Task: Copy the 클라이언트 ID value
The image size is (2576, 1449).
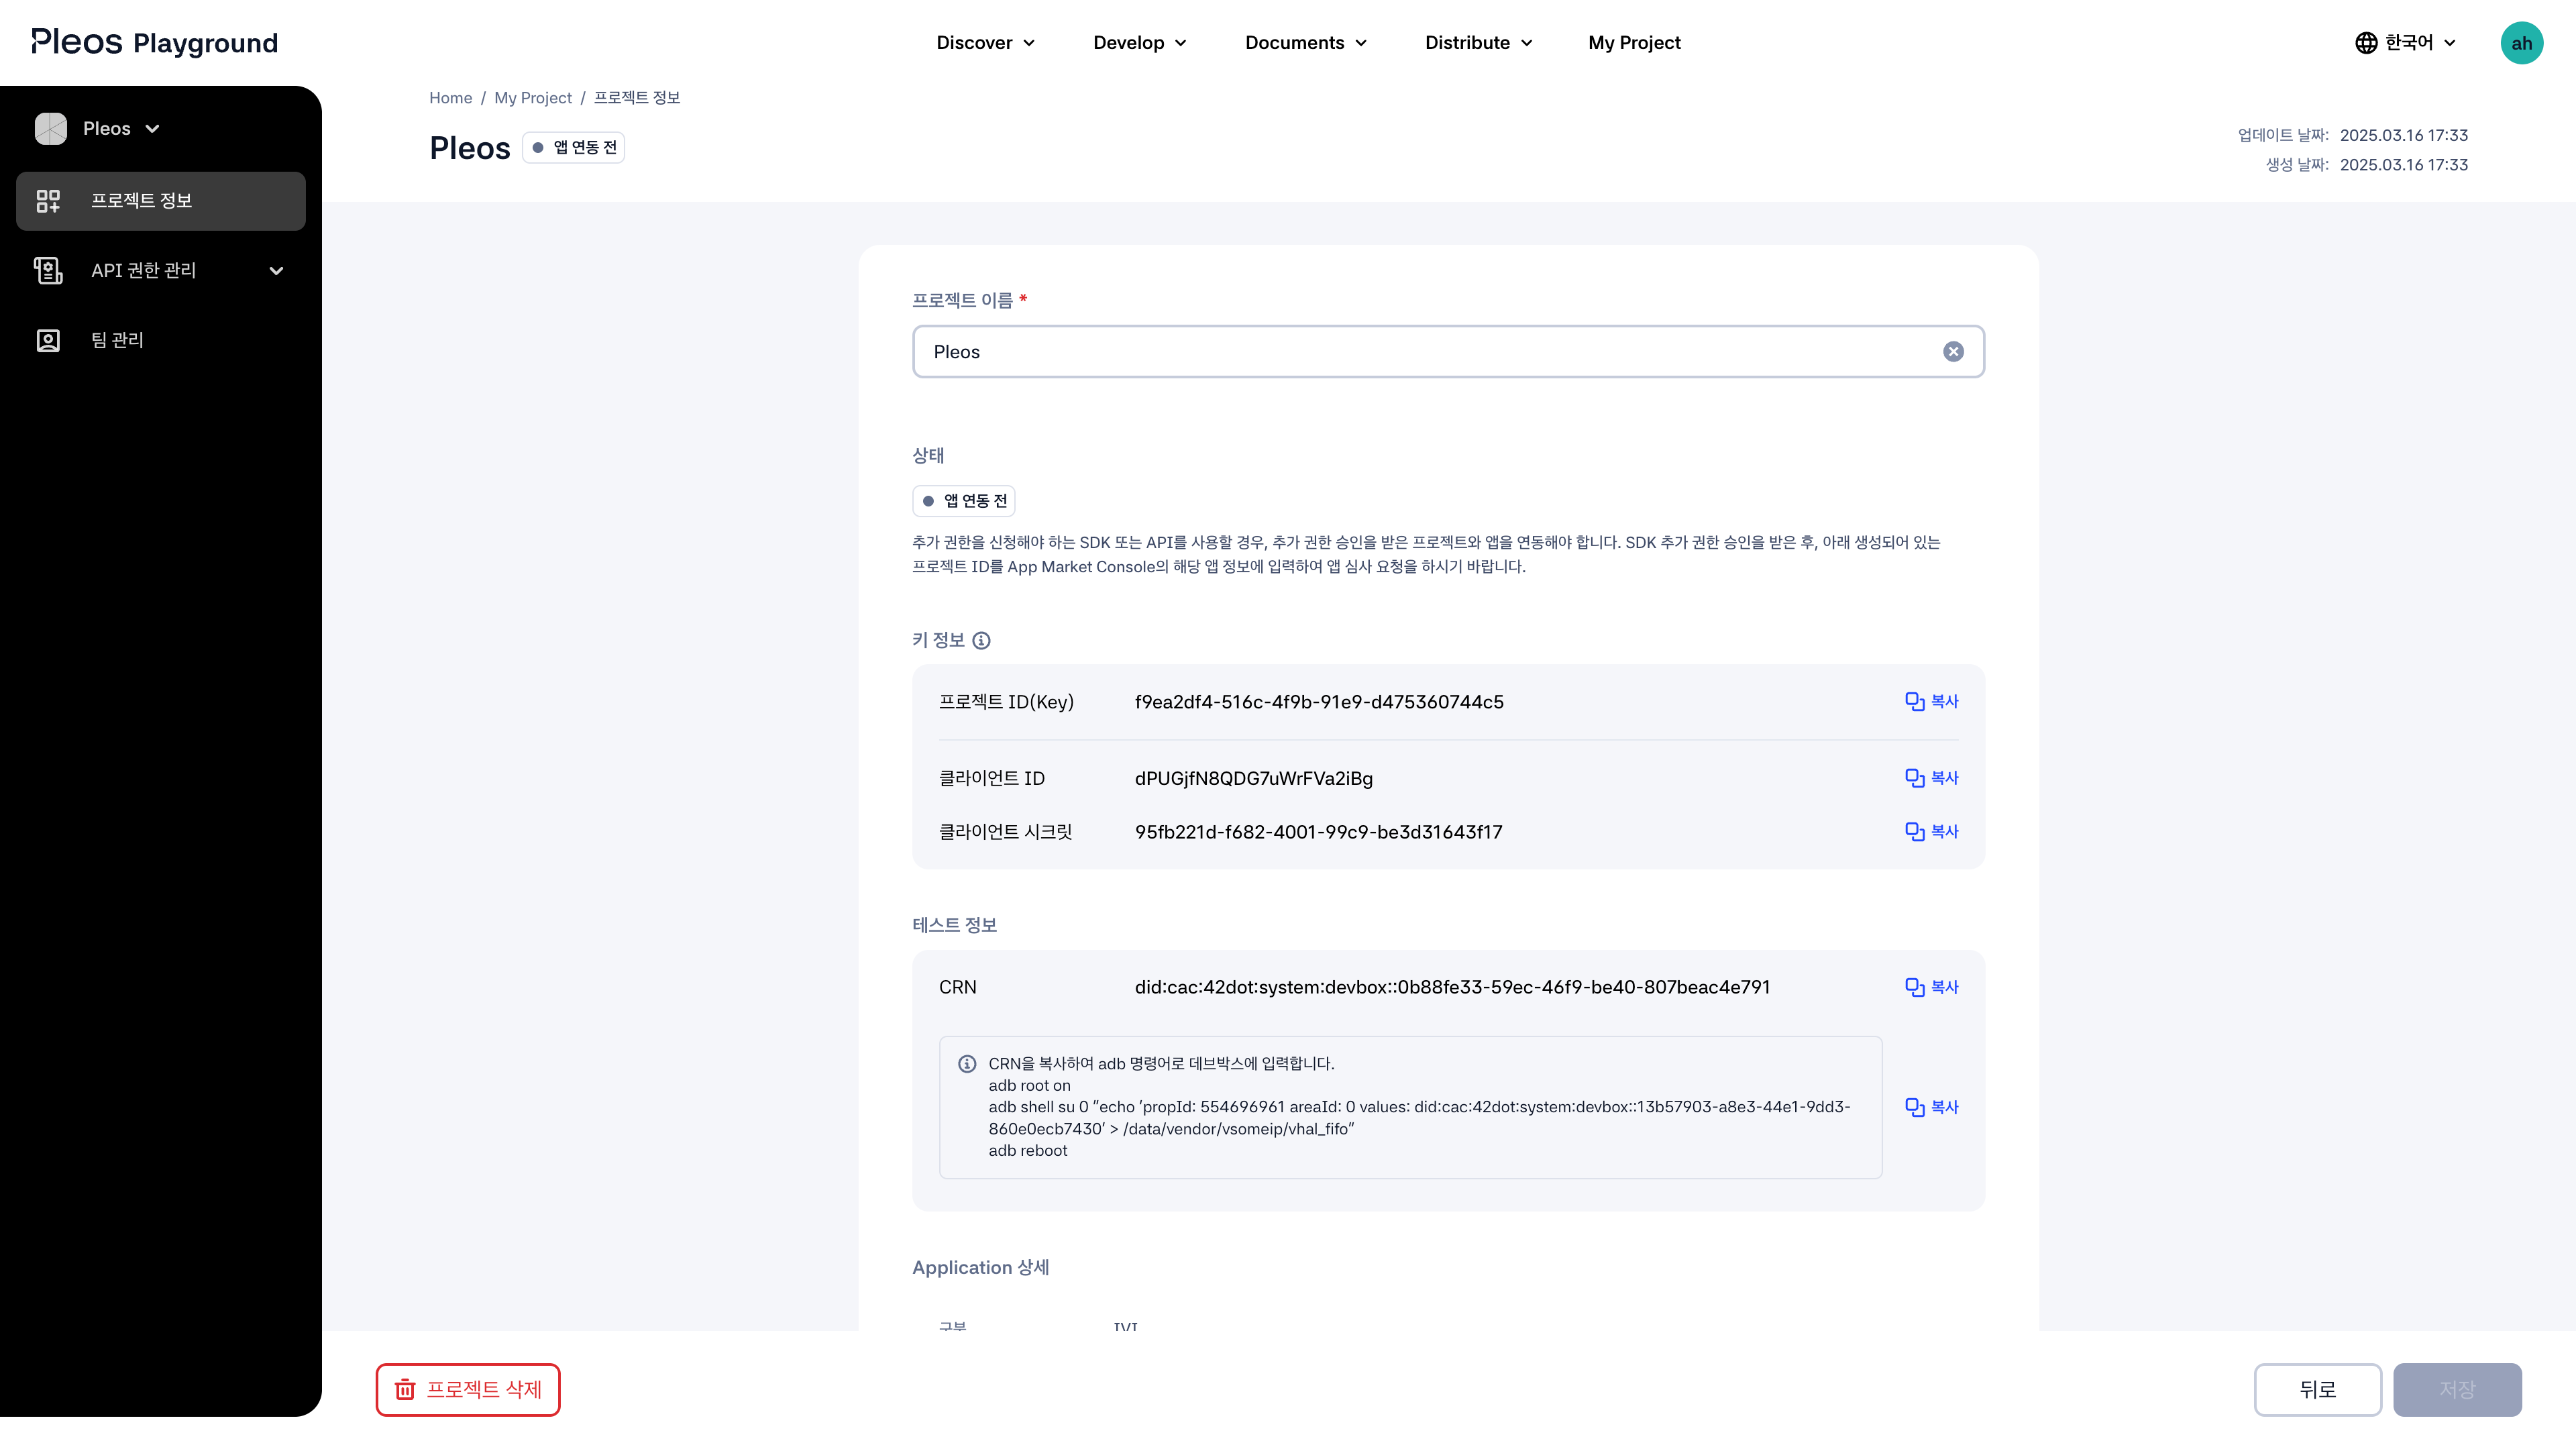Action: pos(1931,777)
